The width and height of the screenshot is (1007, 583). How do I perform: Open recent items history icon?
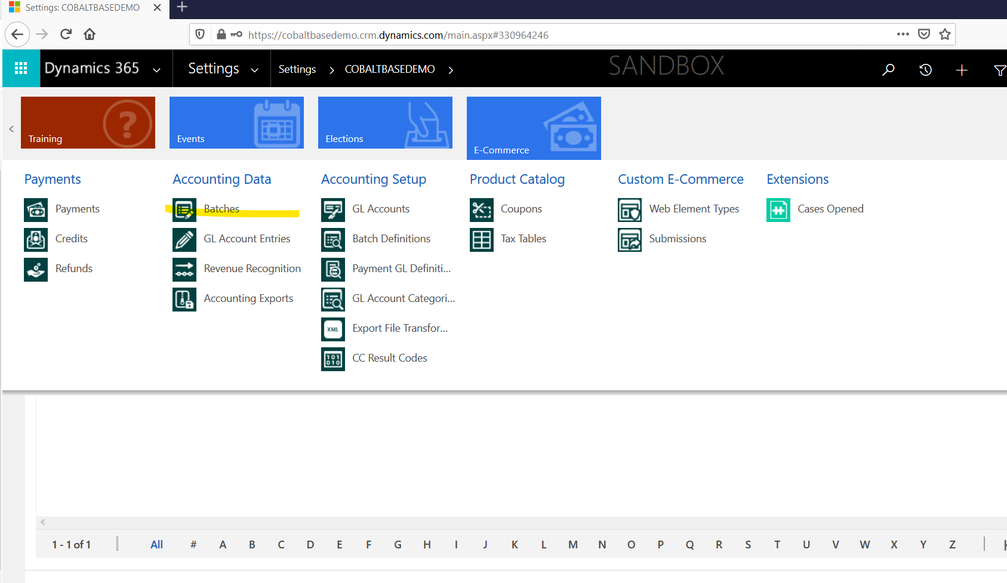[925, 70]
